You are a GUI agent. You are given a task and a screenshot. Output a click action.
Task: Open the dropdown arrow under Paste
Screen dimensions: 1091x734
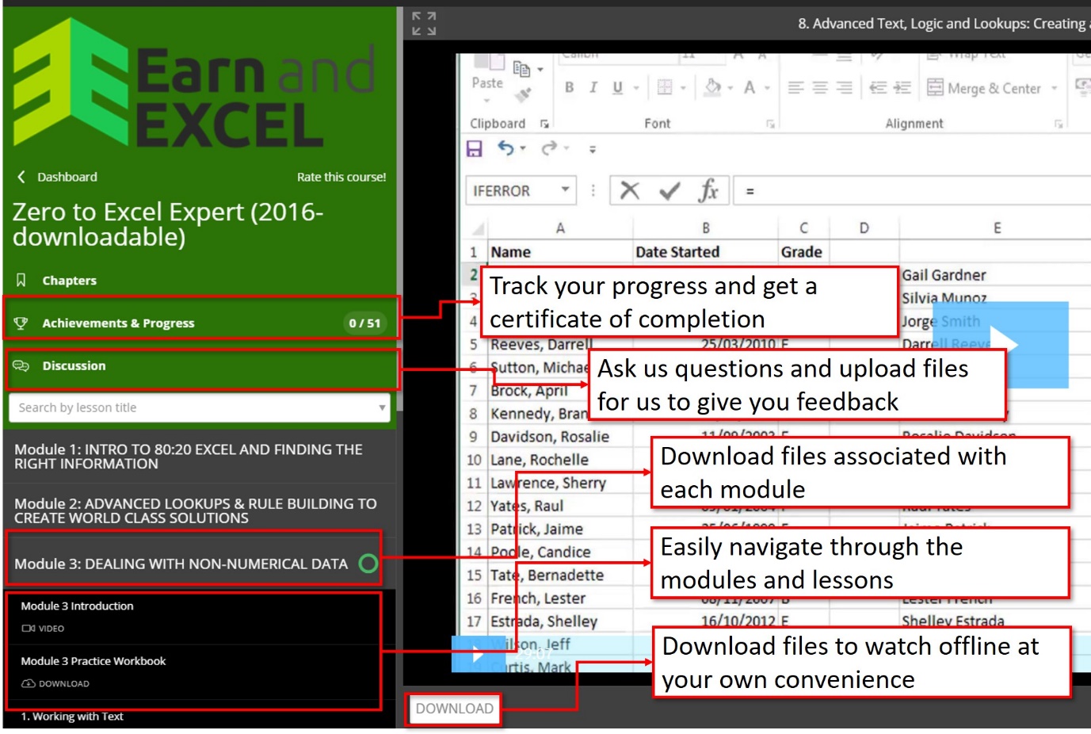(x=487, y=101)
